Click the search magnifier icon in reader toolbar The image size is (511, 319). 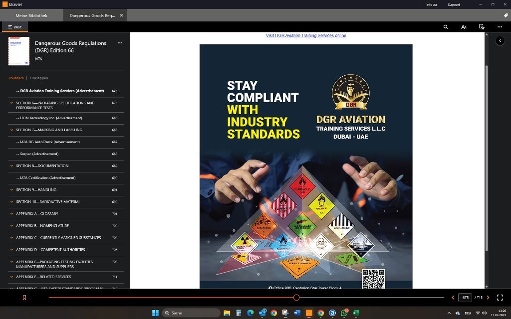[x=446, y=27]
